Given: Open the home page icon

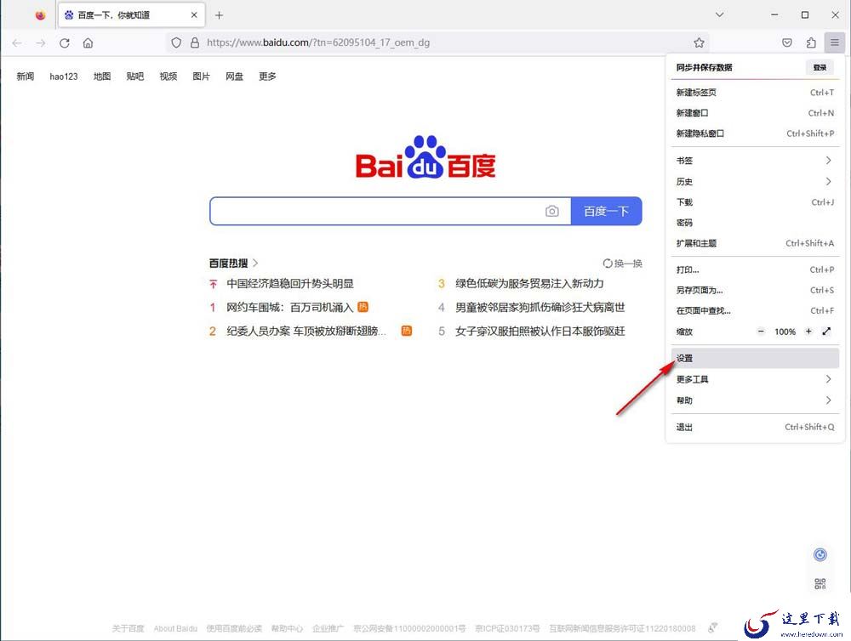Looking at the screenshot, I should 88,43.
